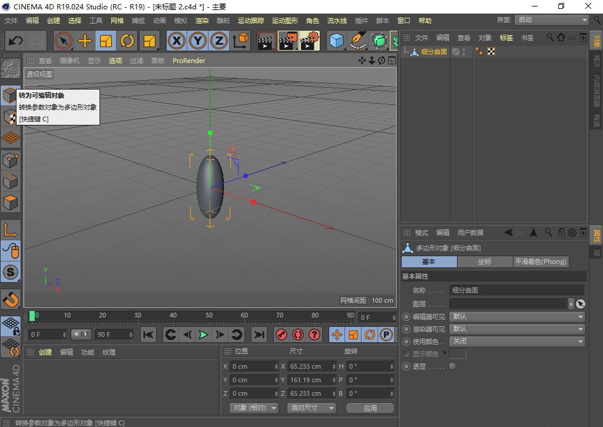Select Texture mode icon in left sidebar
The width and height of the screenshot is (603, 427).
10,116
